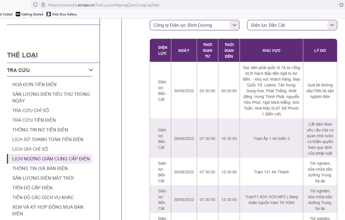Select LỊCH GHI CHỈ SỐ menu item

[x=30, y=149]
